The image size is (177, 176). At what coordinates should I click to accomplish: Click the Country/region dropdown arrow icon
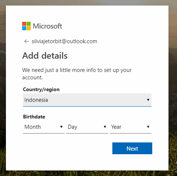(148, 100)
